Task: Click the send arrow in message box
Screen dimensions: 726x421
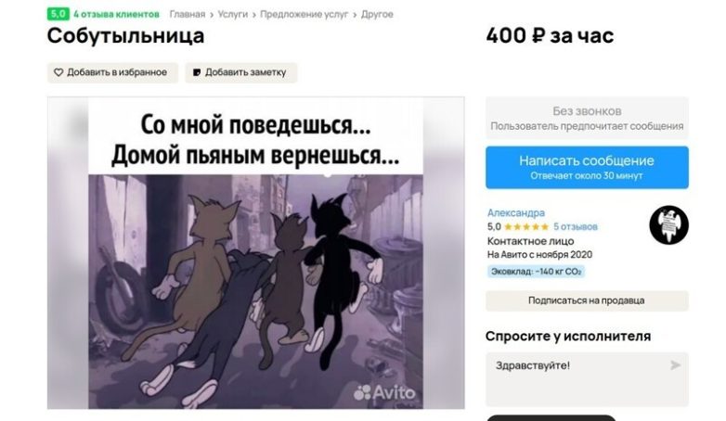Action: (676, 365)
